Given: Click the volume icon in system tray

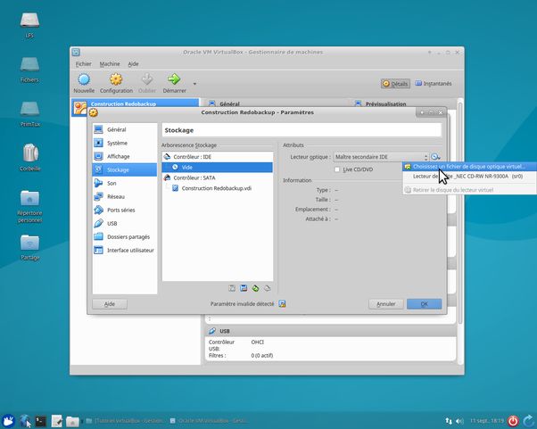Looking at the screenshot, I should pos(459,421).
